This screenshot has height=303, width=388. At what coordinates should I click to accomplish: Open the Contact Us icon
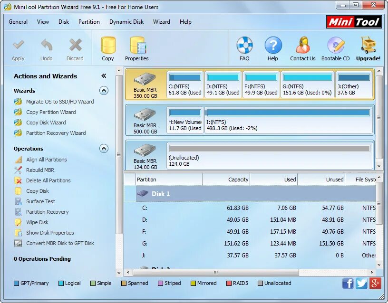[303, 45]
